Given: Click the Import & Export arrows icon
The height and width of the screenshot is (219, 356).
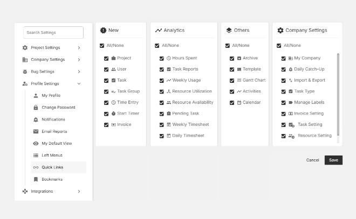Looking at the screenshot, I should click(x=291, y=80).
